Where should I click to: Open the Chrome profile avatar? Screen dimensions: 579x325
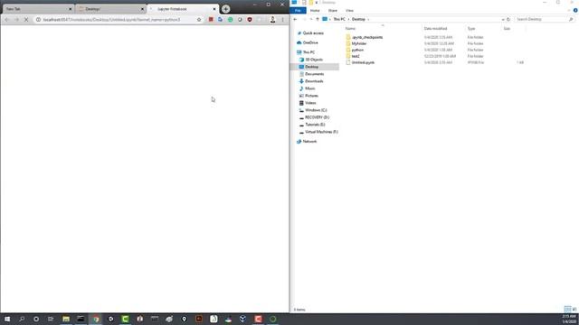(272, 20)
